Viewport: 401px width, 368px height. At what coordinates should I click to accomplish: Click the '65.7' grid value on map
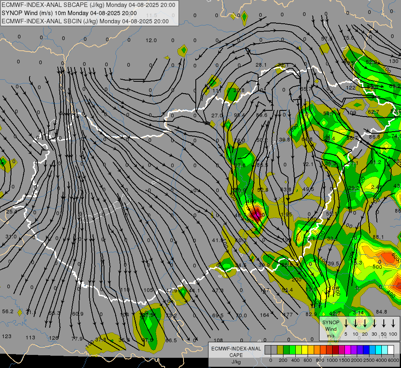306,89
